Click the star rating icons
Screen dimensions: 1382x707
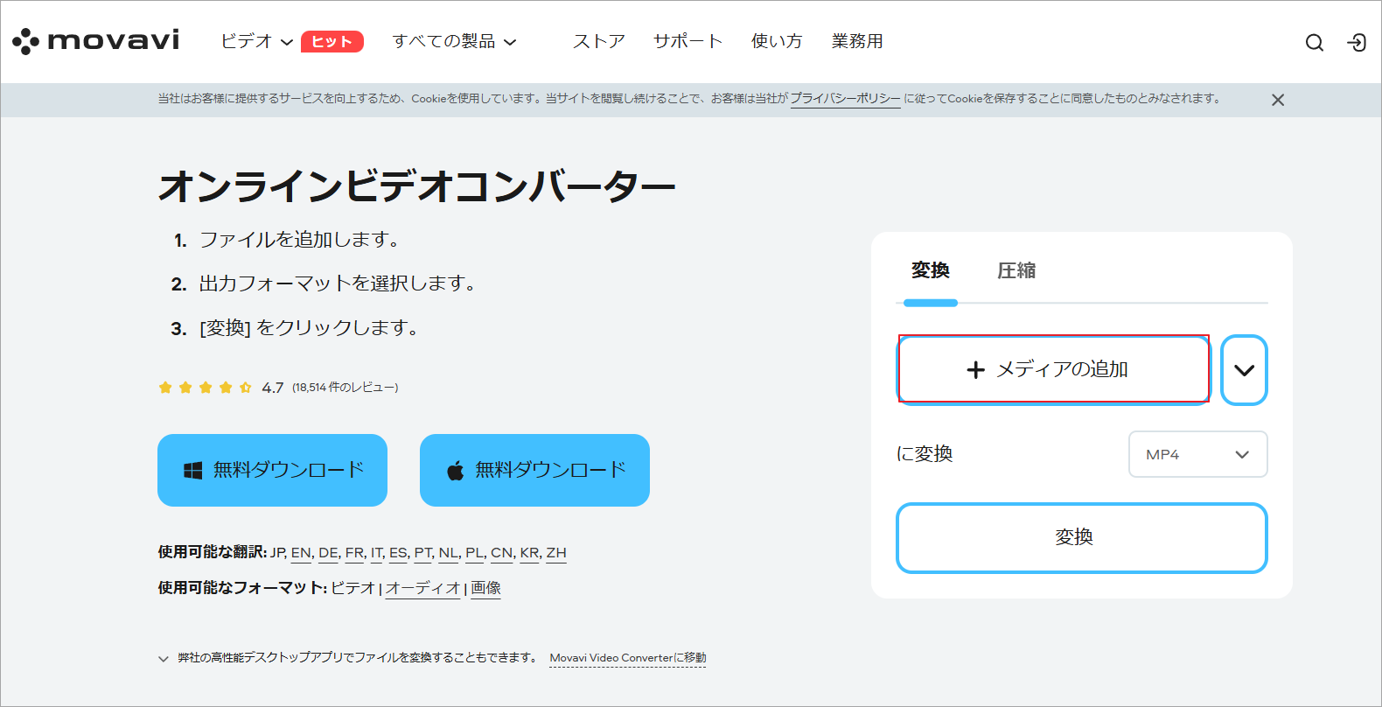206,387
